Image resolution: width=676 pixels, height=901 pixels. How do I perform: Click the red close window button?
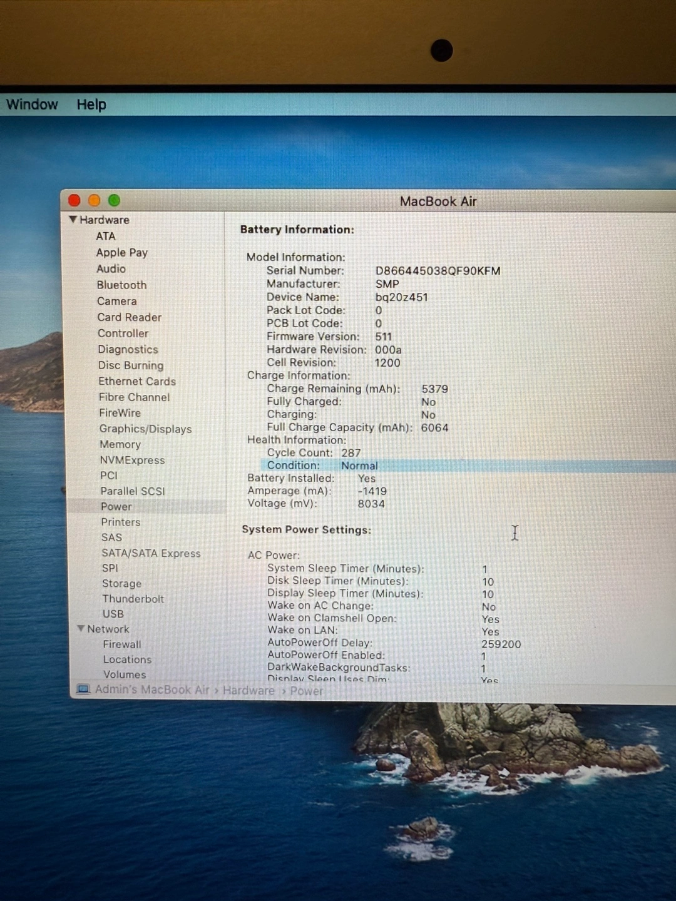74,200
